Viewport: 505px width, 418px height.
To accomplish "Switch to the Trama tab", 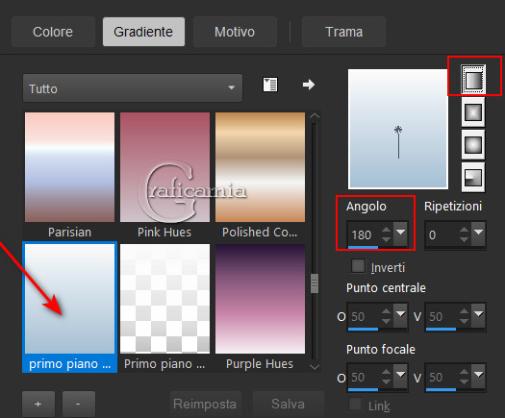I will click(344, 32).
